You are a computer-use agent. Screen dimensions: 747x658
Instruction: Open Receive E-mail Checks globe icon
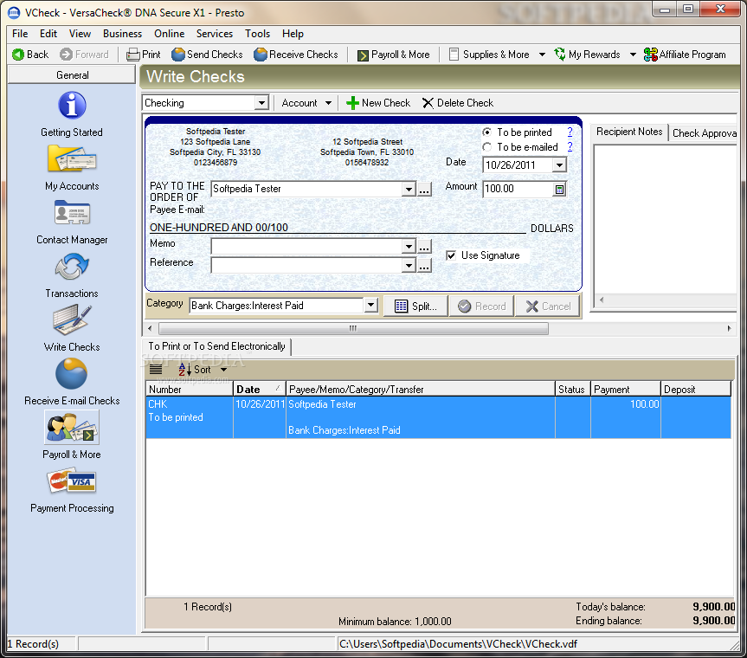pyautogui.click(x=72, y=374)
